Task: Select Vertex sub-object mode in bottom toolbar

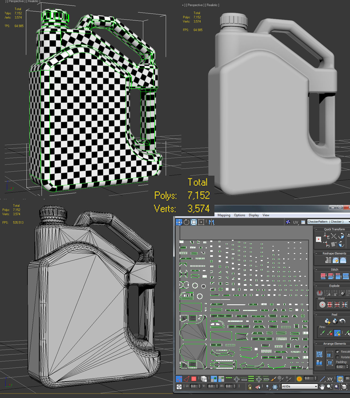Action: tap(179, 379)
